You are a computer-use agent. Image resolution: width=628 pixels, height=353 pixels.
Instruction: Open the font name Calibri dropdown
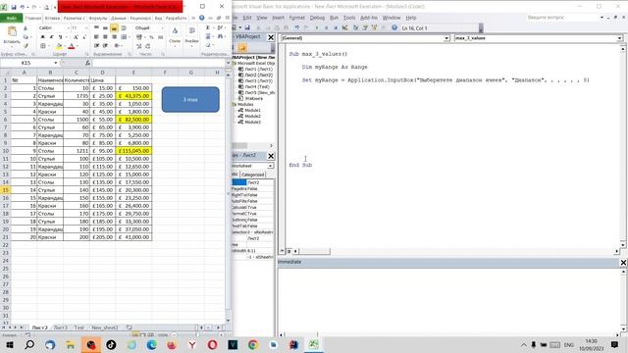pos(68,28)
